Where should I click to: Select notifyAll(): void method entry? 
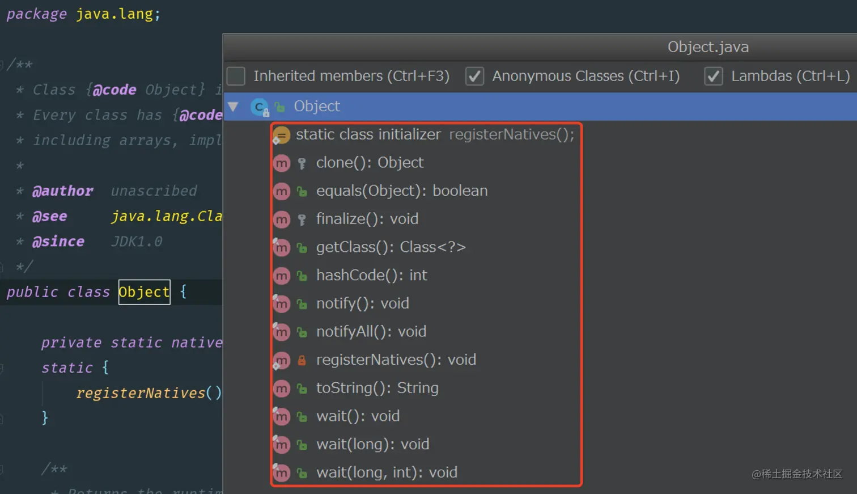coord(371,332)
